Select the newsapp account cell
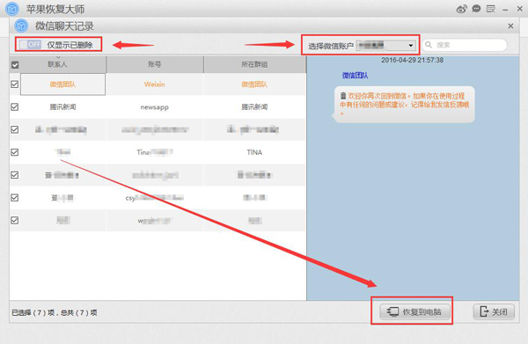Image resolution: width=528 pixels, height=344 pixels. [155, 107]
